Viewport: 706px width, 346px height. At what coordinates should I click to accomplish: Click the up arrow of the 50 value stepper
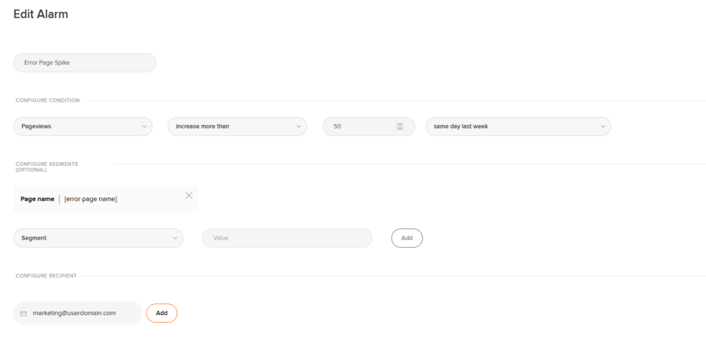(400, 125)
